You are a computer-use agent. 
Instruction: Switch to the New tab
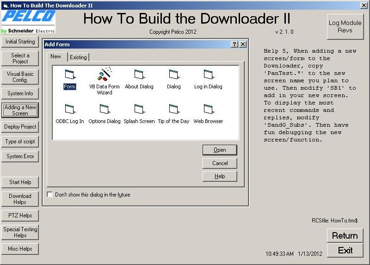[x=55, y=56]
